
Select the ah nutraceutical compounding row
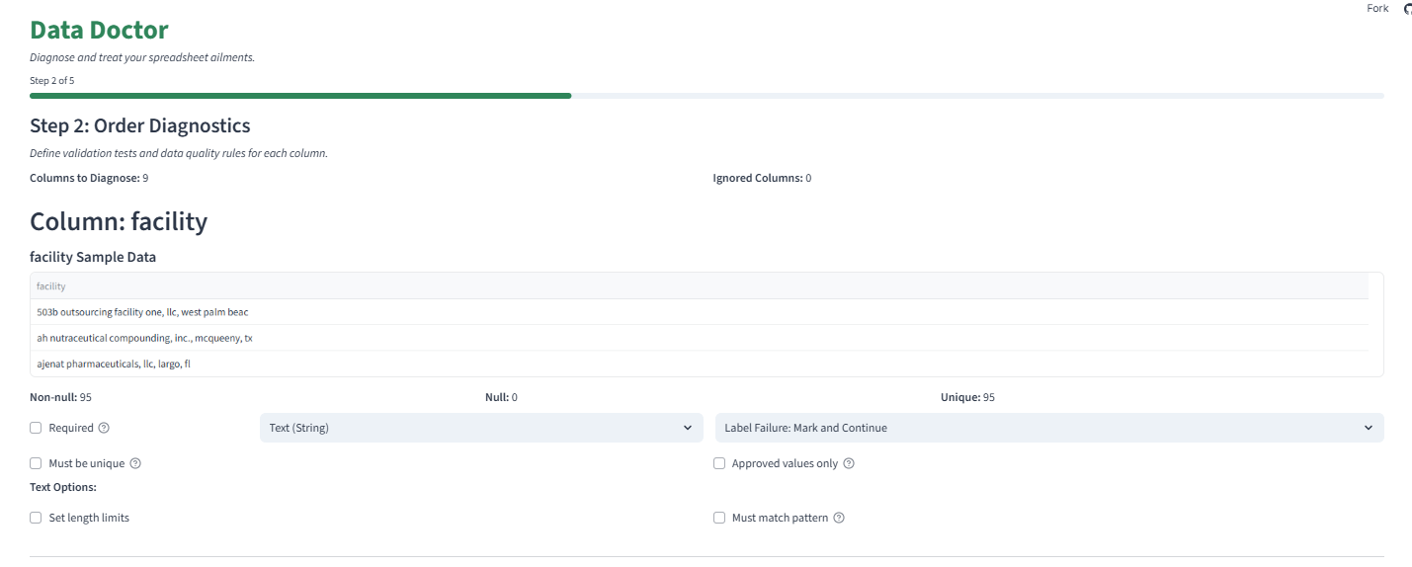coord(700,338)
